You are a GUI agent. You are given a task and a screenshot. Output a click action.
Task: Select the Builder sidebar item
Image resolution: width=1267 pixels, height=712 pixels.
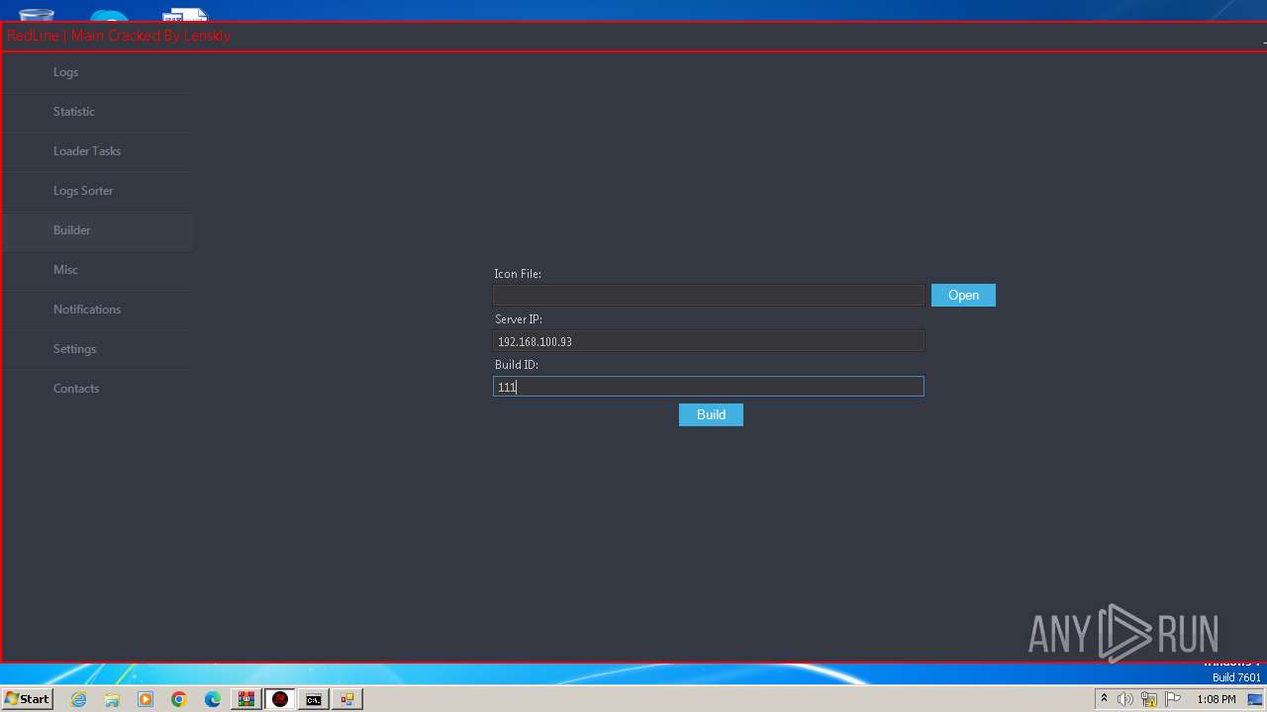pyautogui.click(x=96, y=230)
